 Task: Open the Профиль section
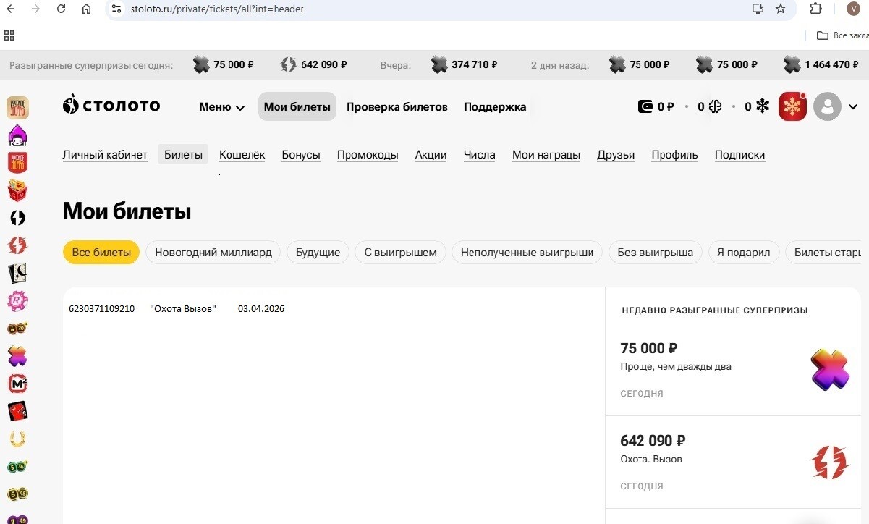674,154
